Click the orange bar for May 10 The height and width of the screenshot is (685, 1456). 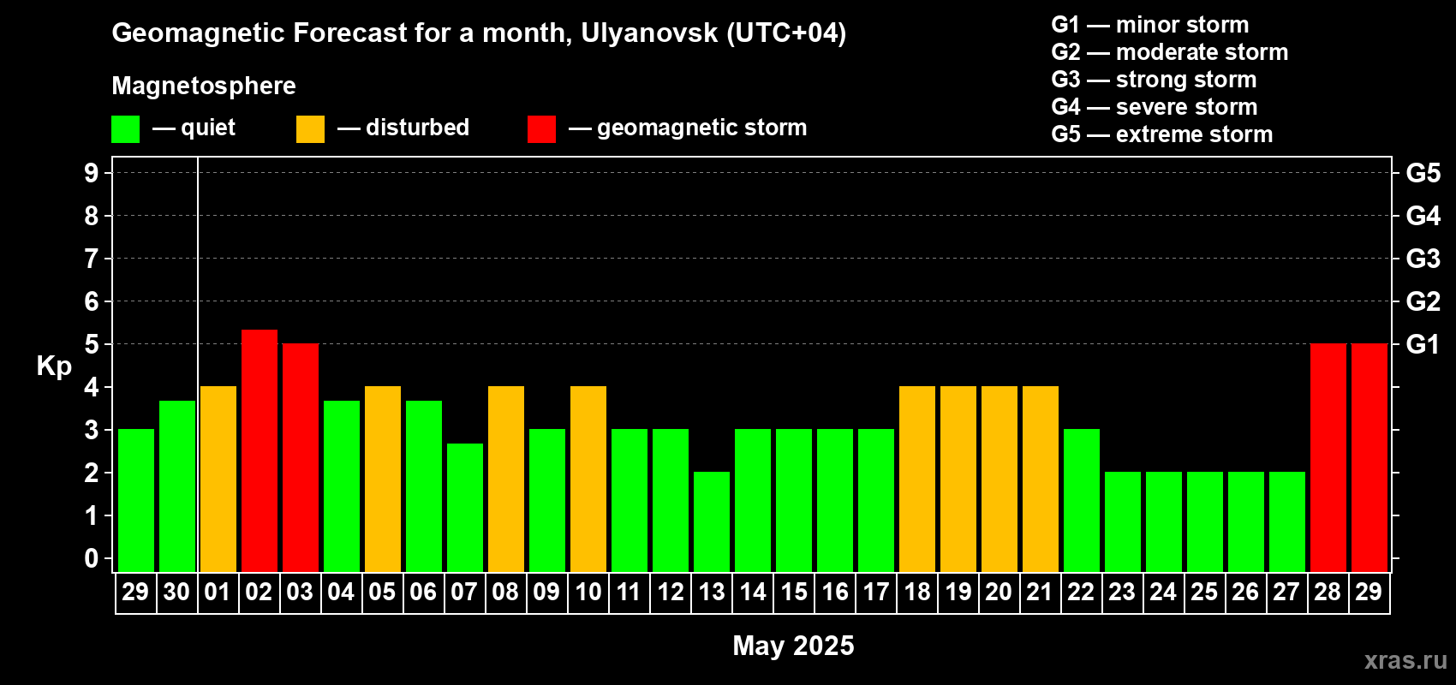(588, 479)
